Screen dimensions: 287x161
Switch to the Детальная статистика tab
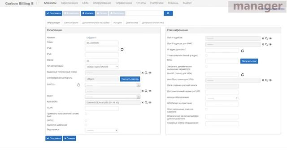153,23
